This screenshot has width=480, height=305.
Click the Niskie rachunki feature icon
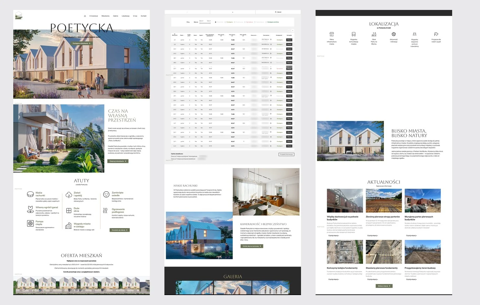(x=30, y=194)
